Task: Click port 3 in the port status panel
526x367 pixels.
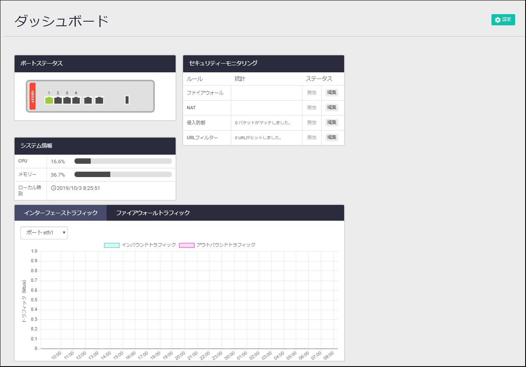Action: [67, 100]
